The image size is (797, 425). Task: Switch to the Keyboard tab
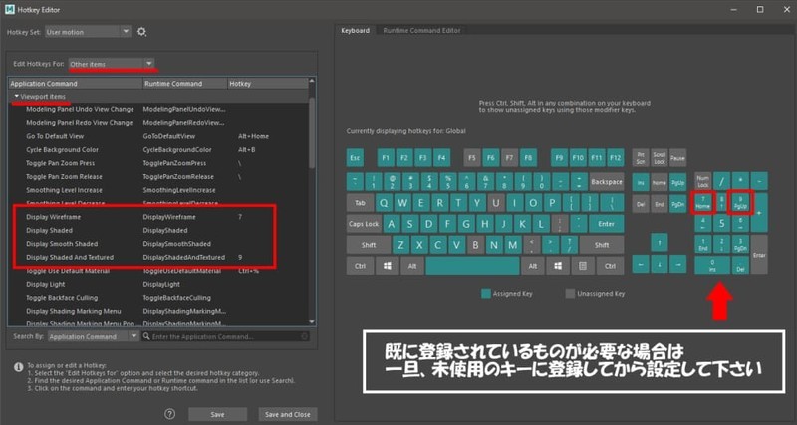(355, 30)
